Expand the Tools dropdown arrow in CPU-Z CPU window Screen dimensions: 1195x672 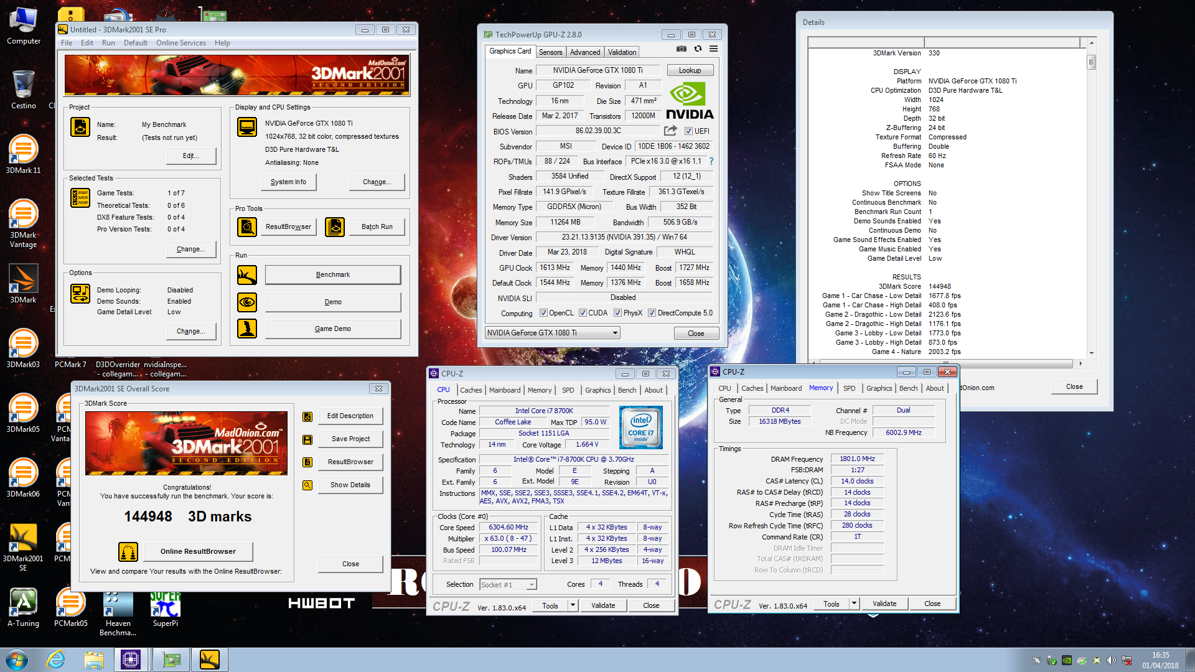[x=573, y=605]
